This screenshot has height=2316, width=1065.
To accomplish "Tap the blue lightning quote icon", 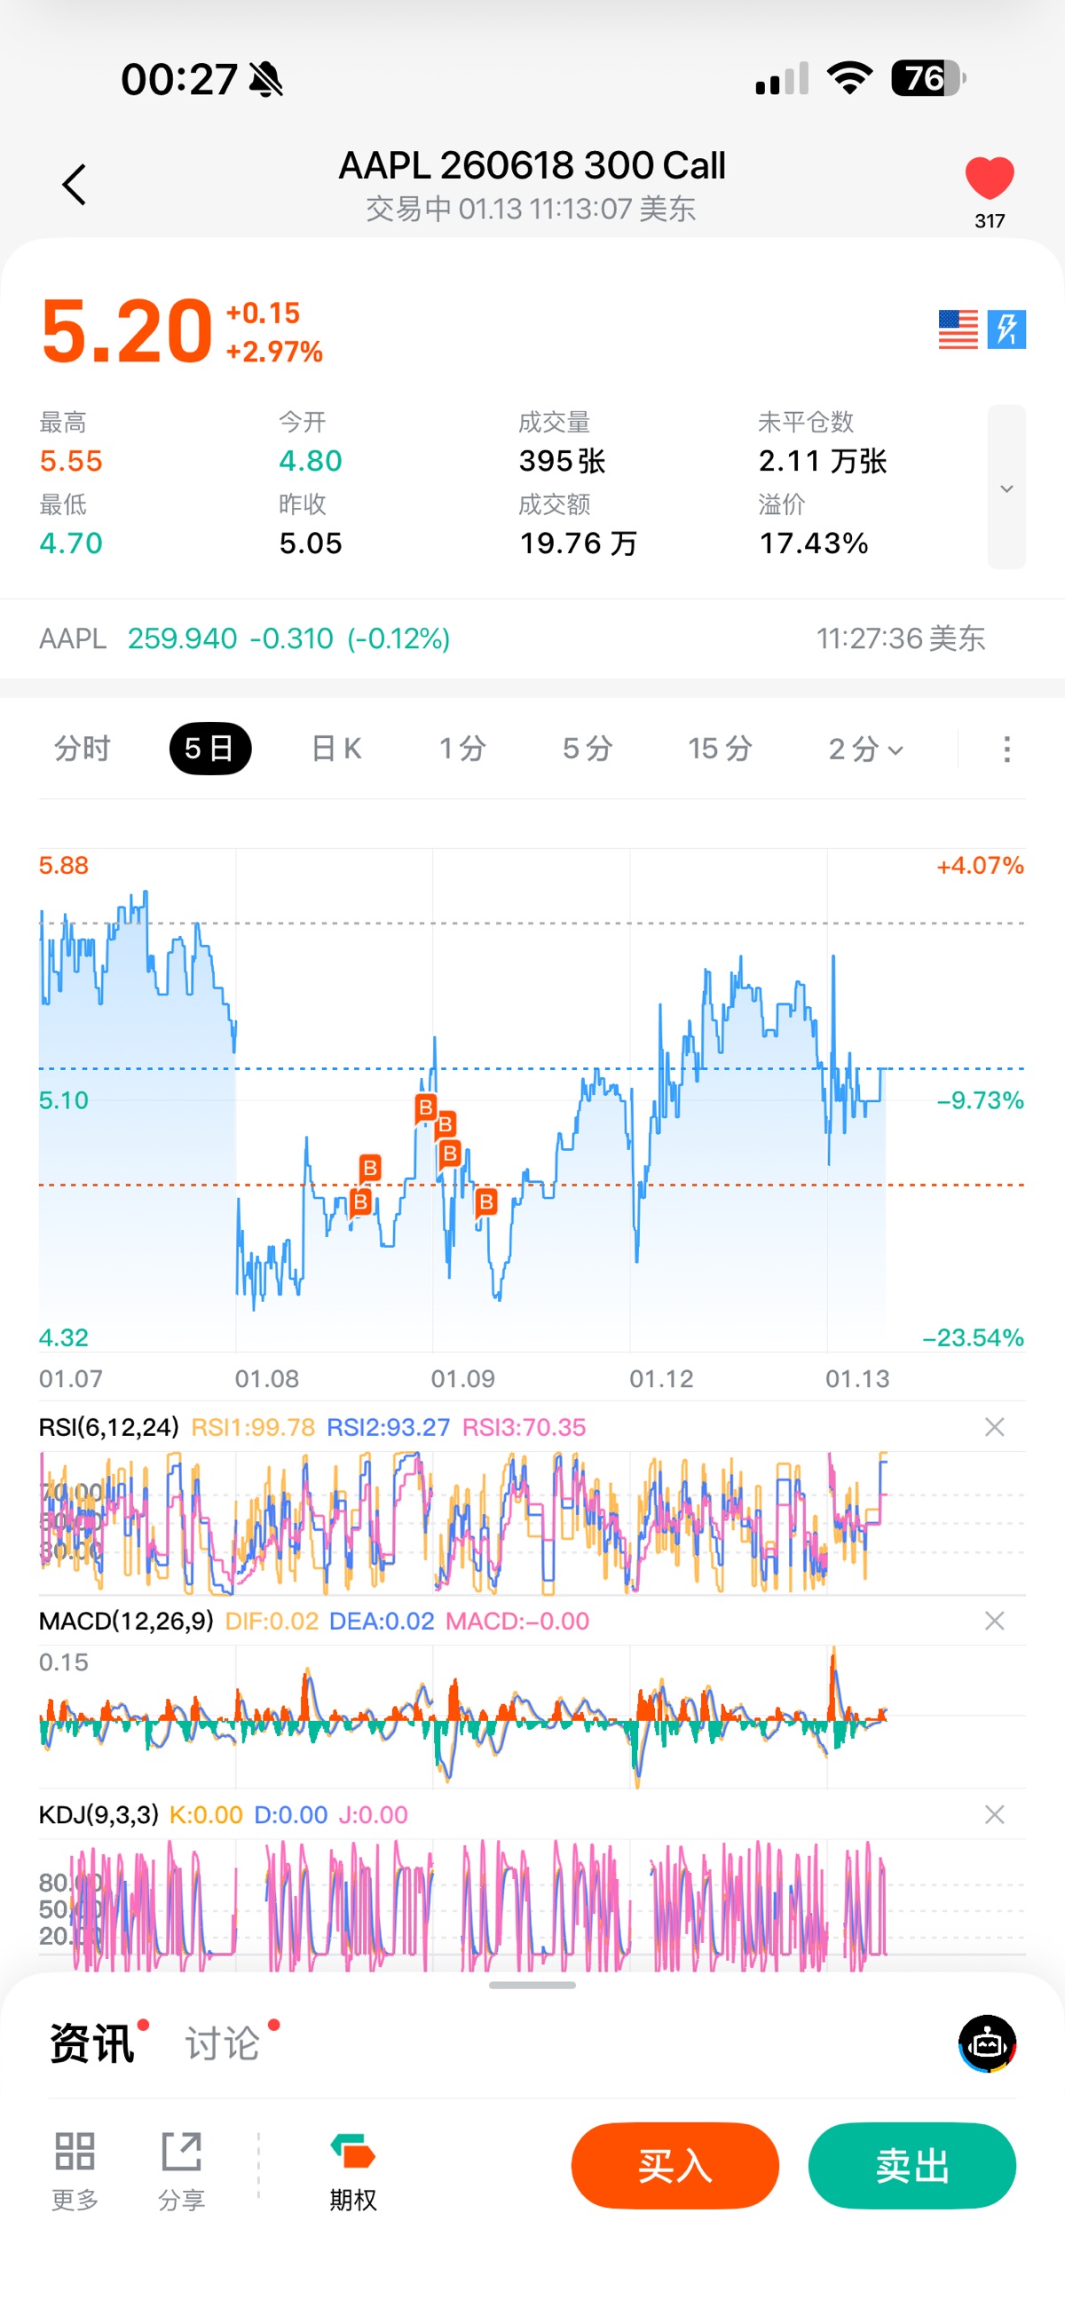I will (1006, 330).
